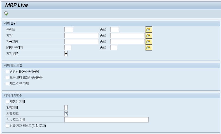Toggle the 재고 이전 자재 checkbox
221x134 pixels.
tap(7, 83)
